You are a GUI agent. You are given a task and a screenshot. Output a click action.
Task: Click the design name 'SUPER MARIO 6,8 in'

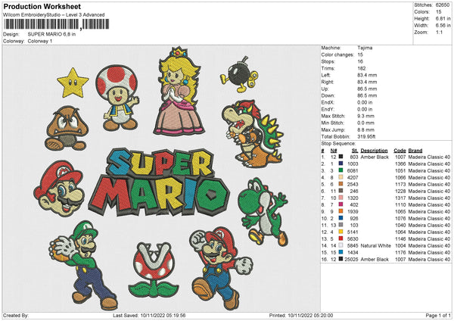click(x=51, y=34)
